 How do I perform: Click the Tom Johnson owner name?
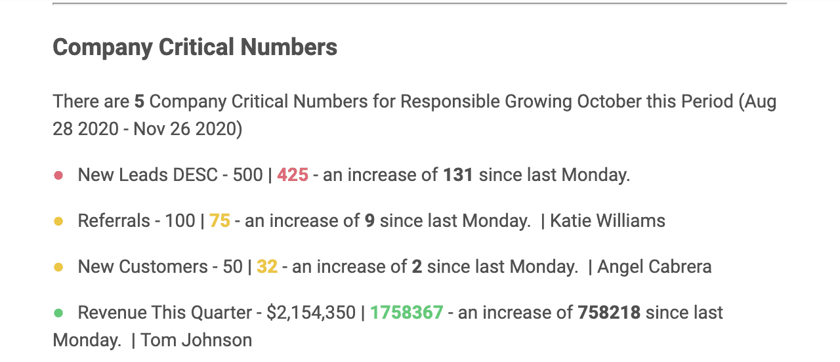click(x=196, y=340)
